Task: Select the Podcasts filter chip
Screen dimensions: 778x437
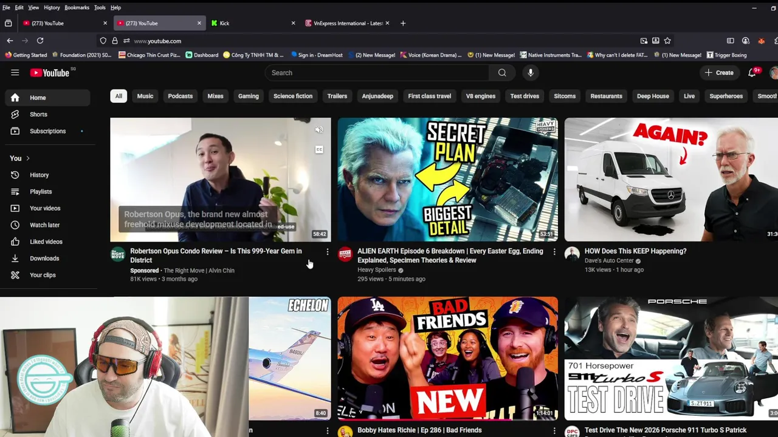Action: pos(180,96)
